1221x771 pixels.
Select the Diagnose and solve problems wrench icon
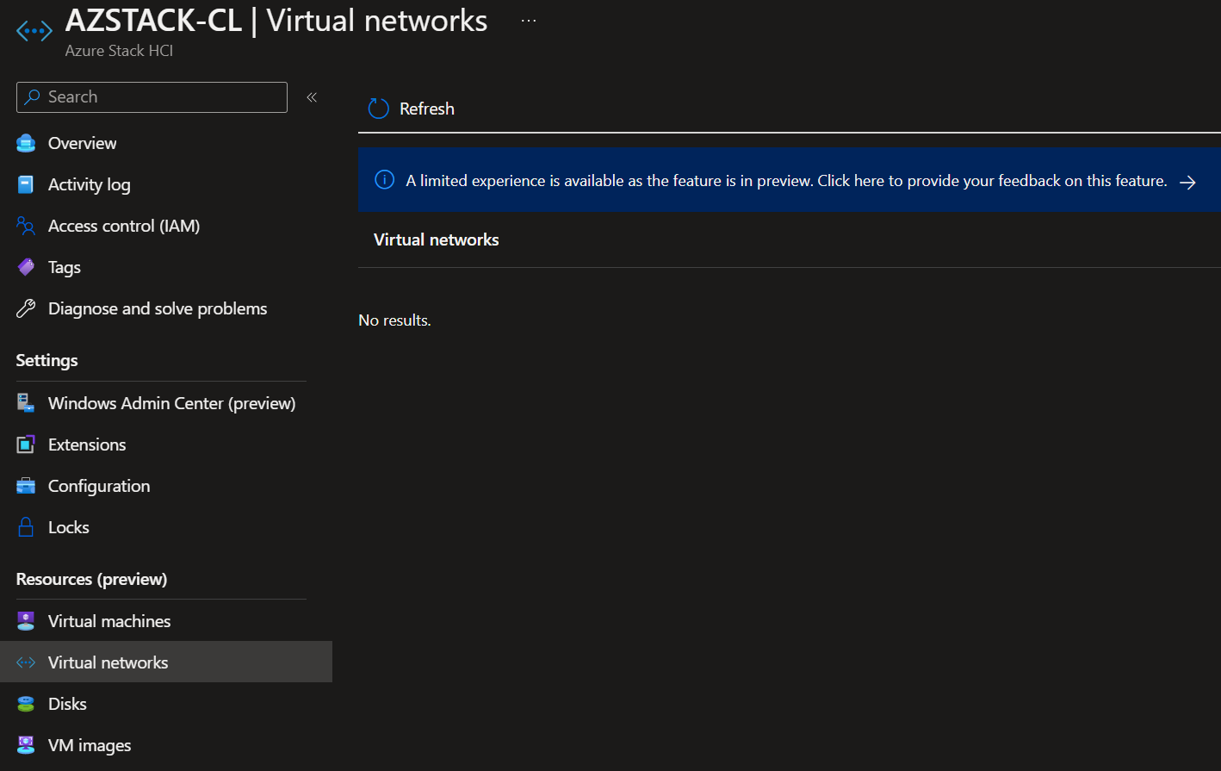(25, 308)
